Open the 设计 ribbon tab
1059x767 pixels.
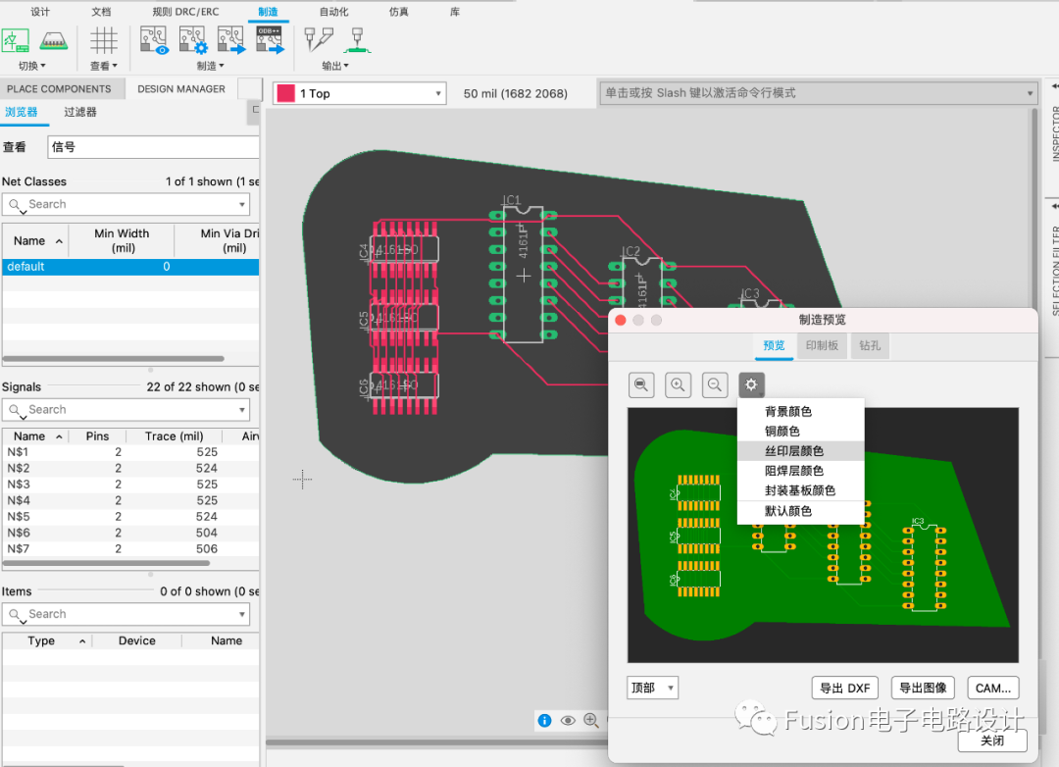[x=40, y=12]
